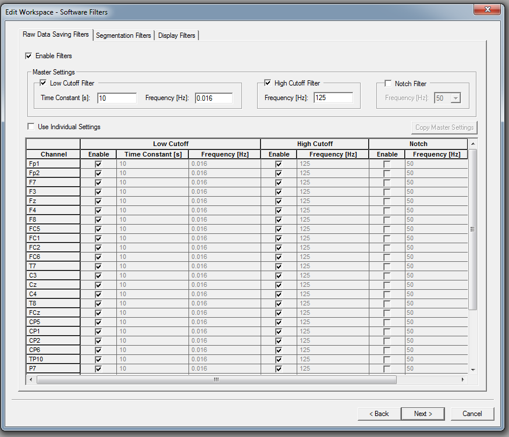The height and width of the screenshot is (437, 509).
Task: Click the vertical scrollbar down arrow
Action: [x=472, y=370]
